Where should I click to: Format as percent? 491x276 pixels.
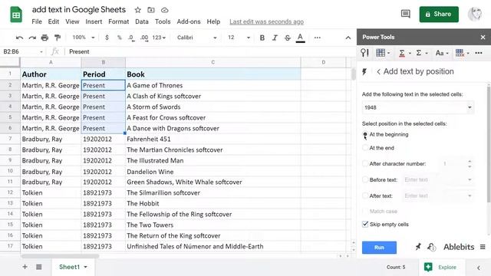click(120, 38)
